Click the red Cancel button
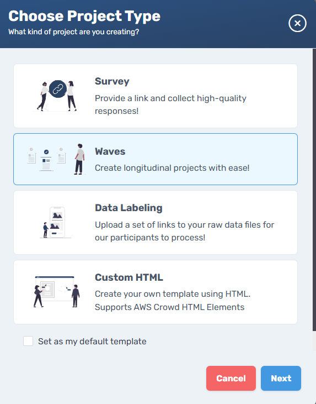 click(231, 378)
